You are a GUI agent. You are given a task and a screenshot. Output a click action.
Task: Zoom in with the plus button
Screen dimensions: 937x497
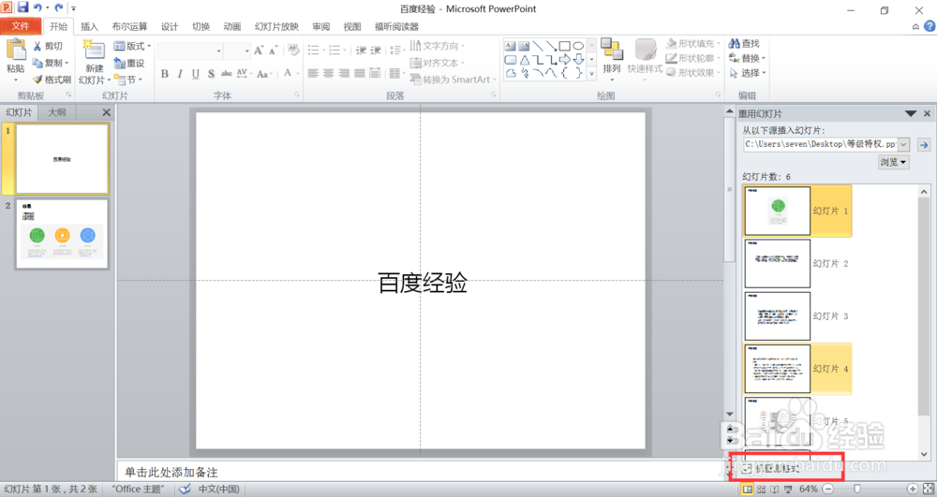pyautogui.click(x=912, y=489)
